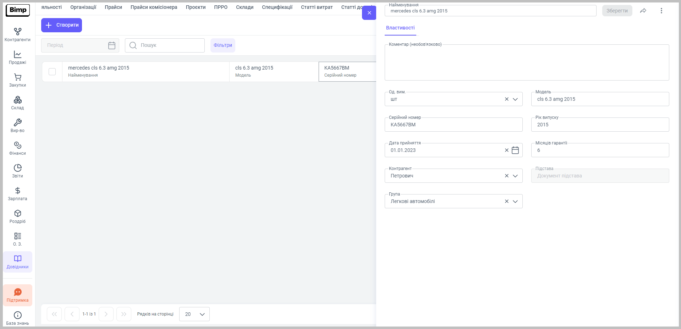
Task: Switch to Організації tab
Action: pos(83,7)
